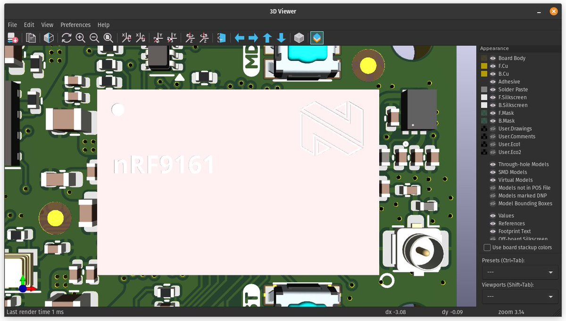Toggle visibility of F.Cu layer

[x=492, y=66]
